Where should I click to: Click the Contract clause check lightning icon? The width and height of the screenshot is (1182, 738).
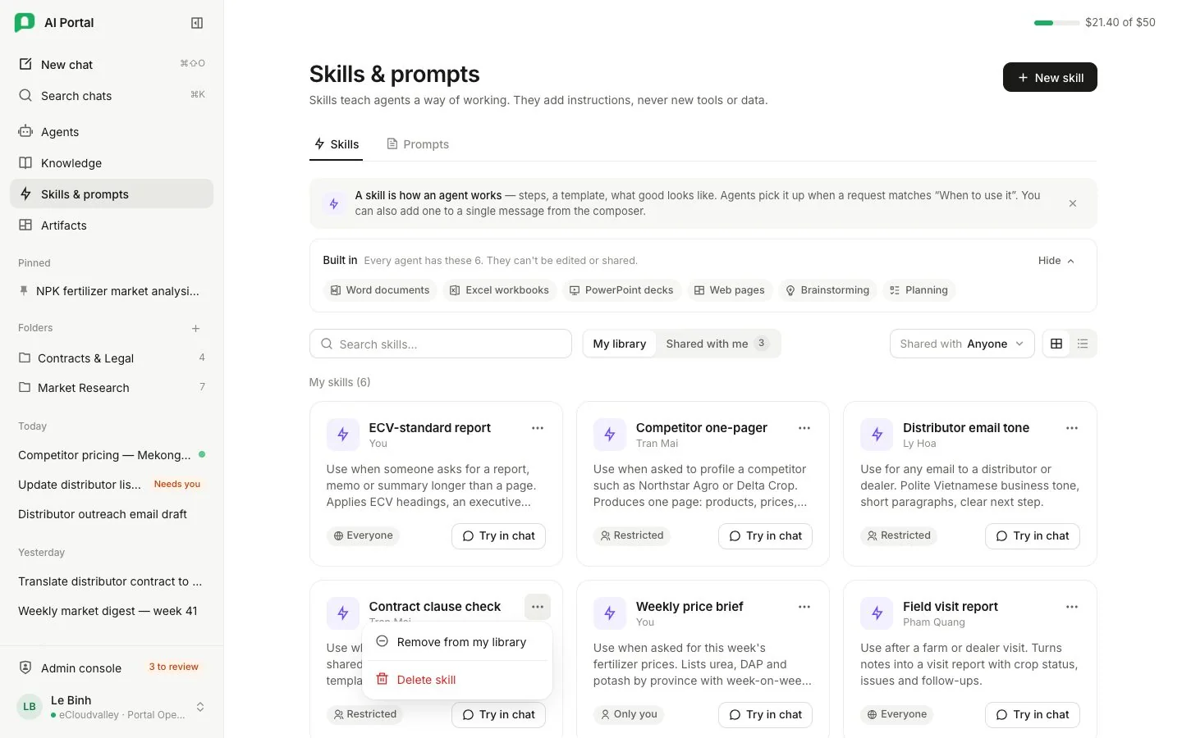click(x=343, y=613)
